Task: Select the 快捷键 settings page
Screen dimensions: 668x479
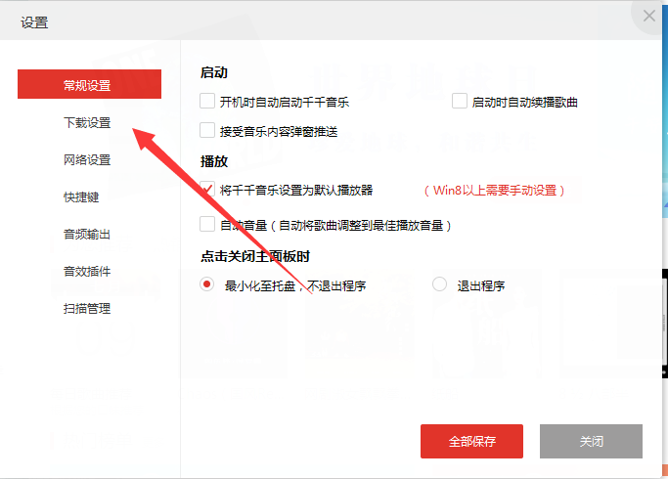Action: [81, 196]
